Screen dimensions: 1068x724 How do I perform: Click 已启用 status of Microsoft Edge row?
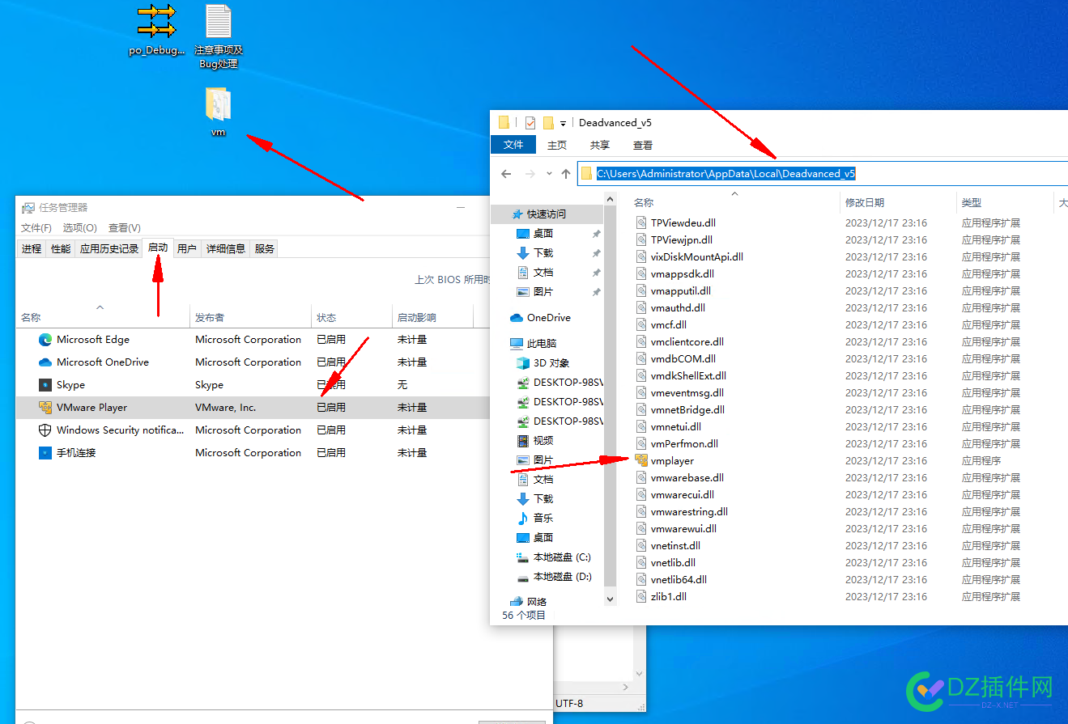(x=331, y=340)
